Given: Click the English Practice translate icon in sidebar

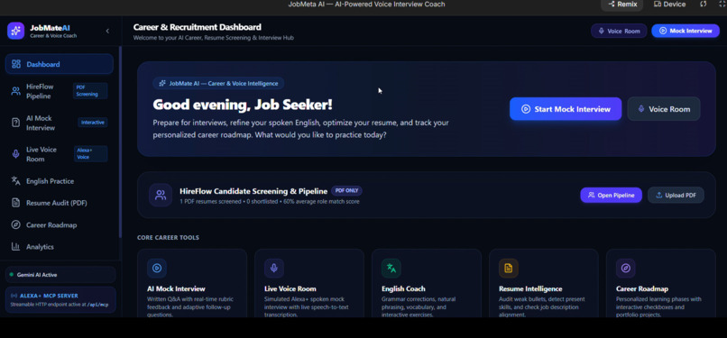Looking at the screenshot, I should tap(15, 181).
